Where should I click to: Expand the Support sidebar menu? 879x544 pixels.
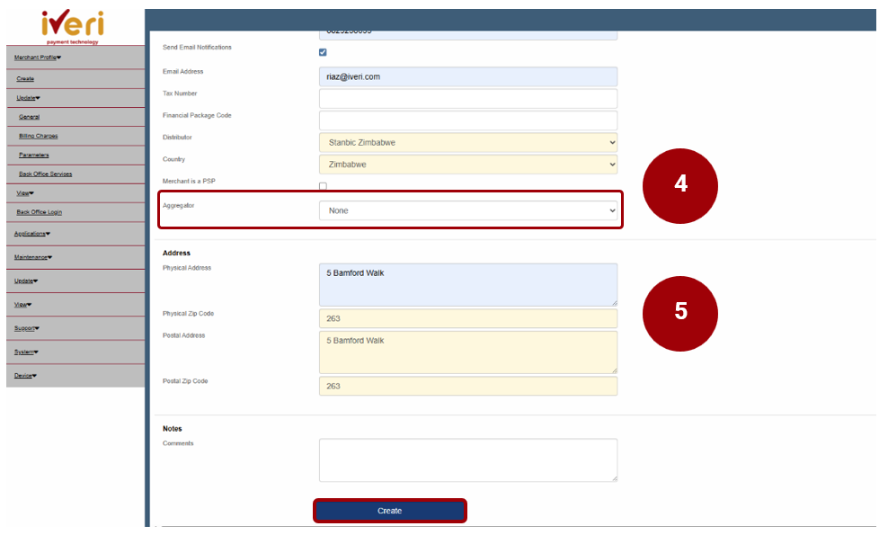coord(27,328)
